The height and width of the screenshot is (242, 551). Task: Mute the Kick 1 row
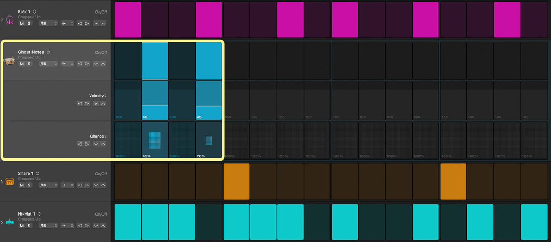pos(21,23)
